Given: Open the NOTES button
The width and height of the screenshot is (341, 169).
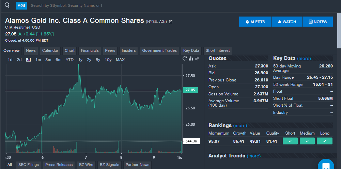Looking at the screenshot, I should (x=317, y=22).
